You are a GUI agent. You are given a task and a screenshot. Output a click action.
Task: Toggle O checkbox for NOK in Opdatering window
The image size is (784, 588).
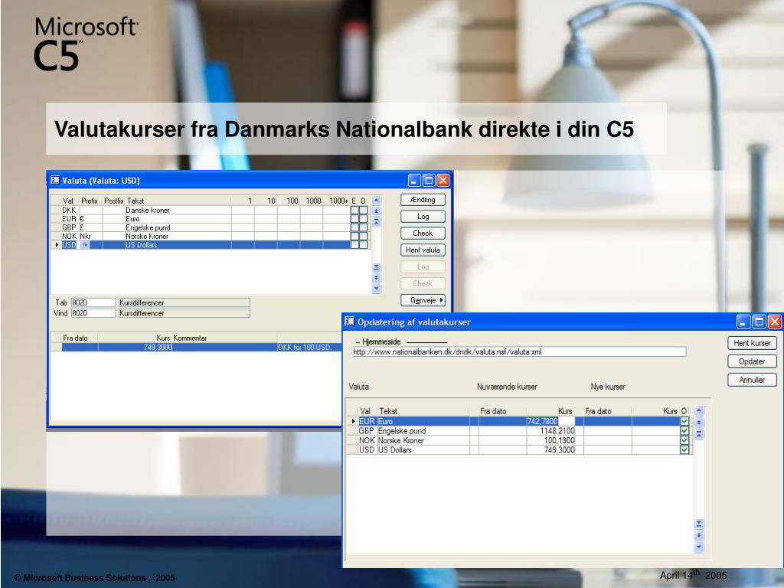click(684, 440)
